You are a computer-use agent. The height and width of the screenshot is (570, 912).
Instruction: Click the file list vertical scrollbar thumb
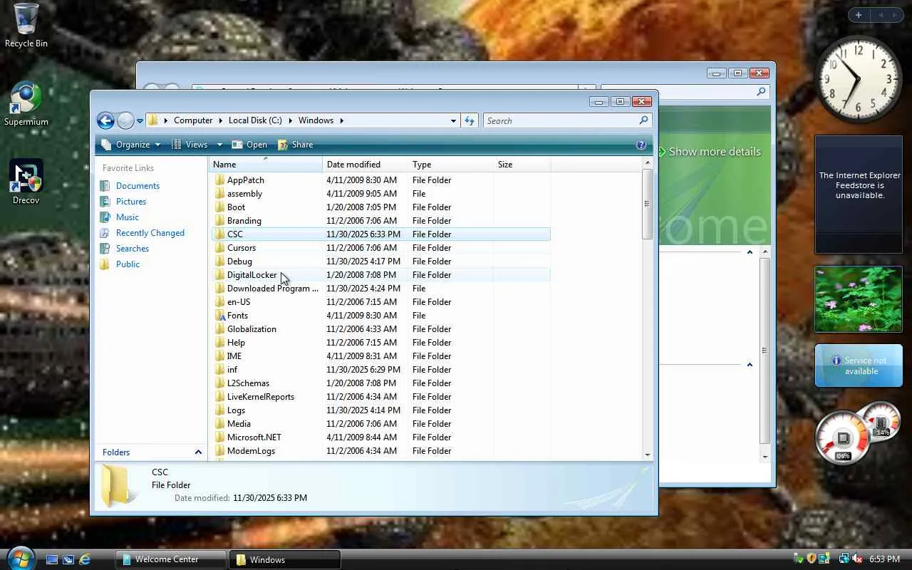point(647,204)
